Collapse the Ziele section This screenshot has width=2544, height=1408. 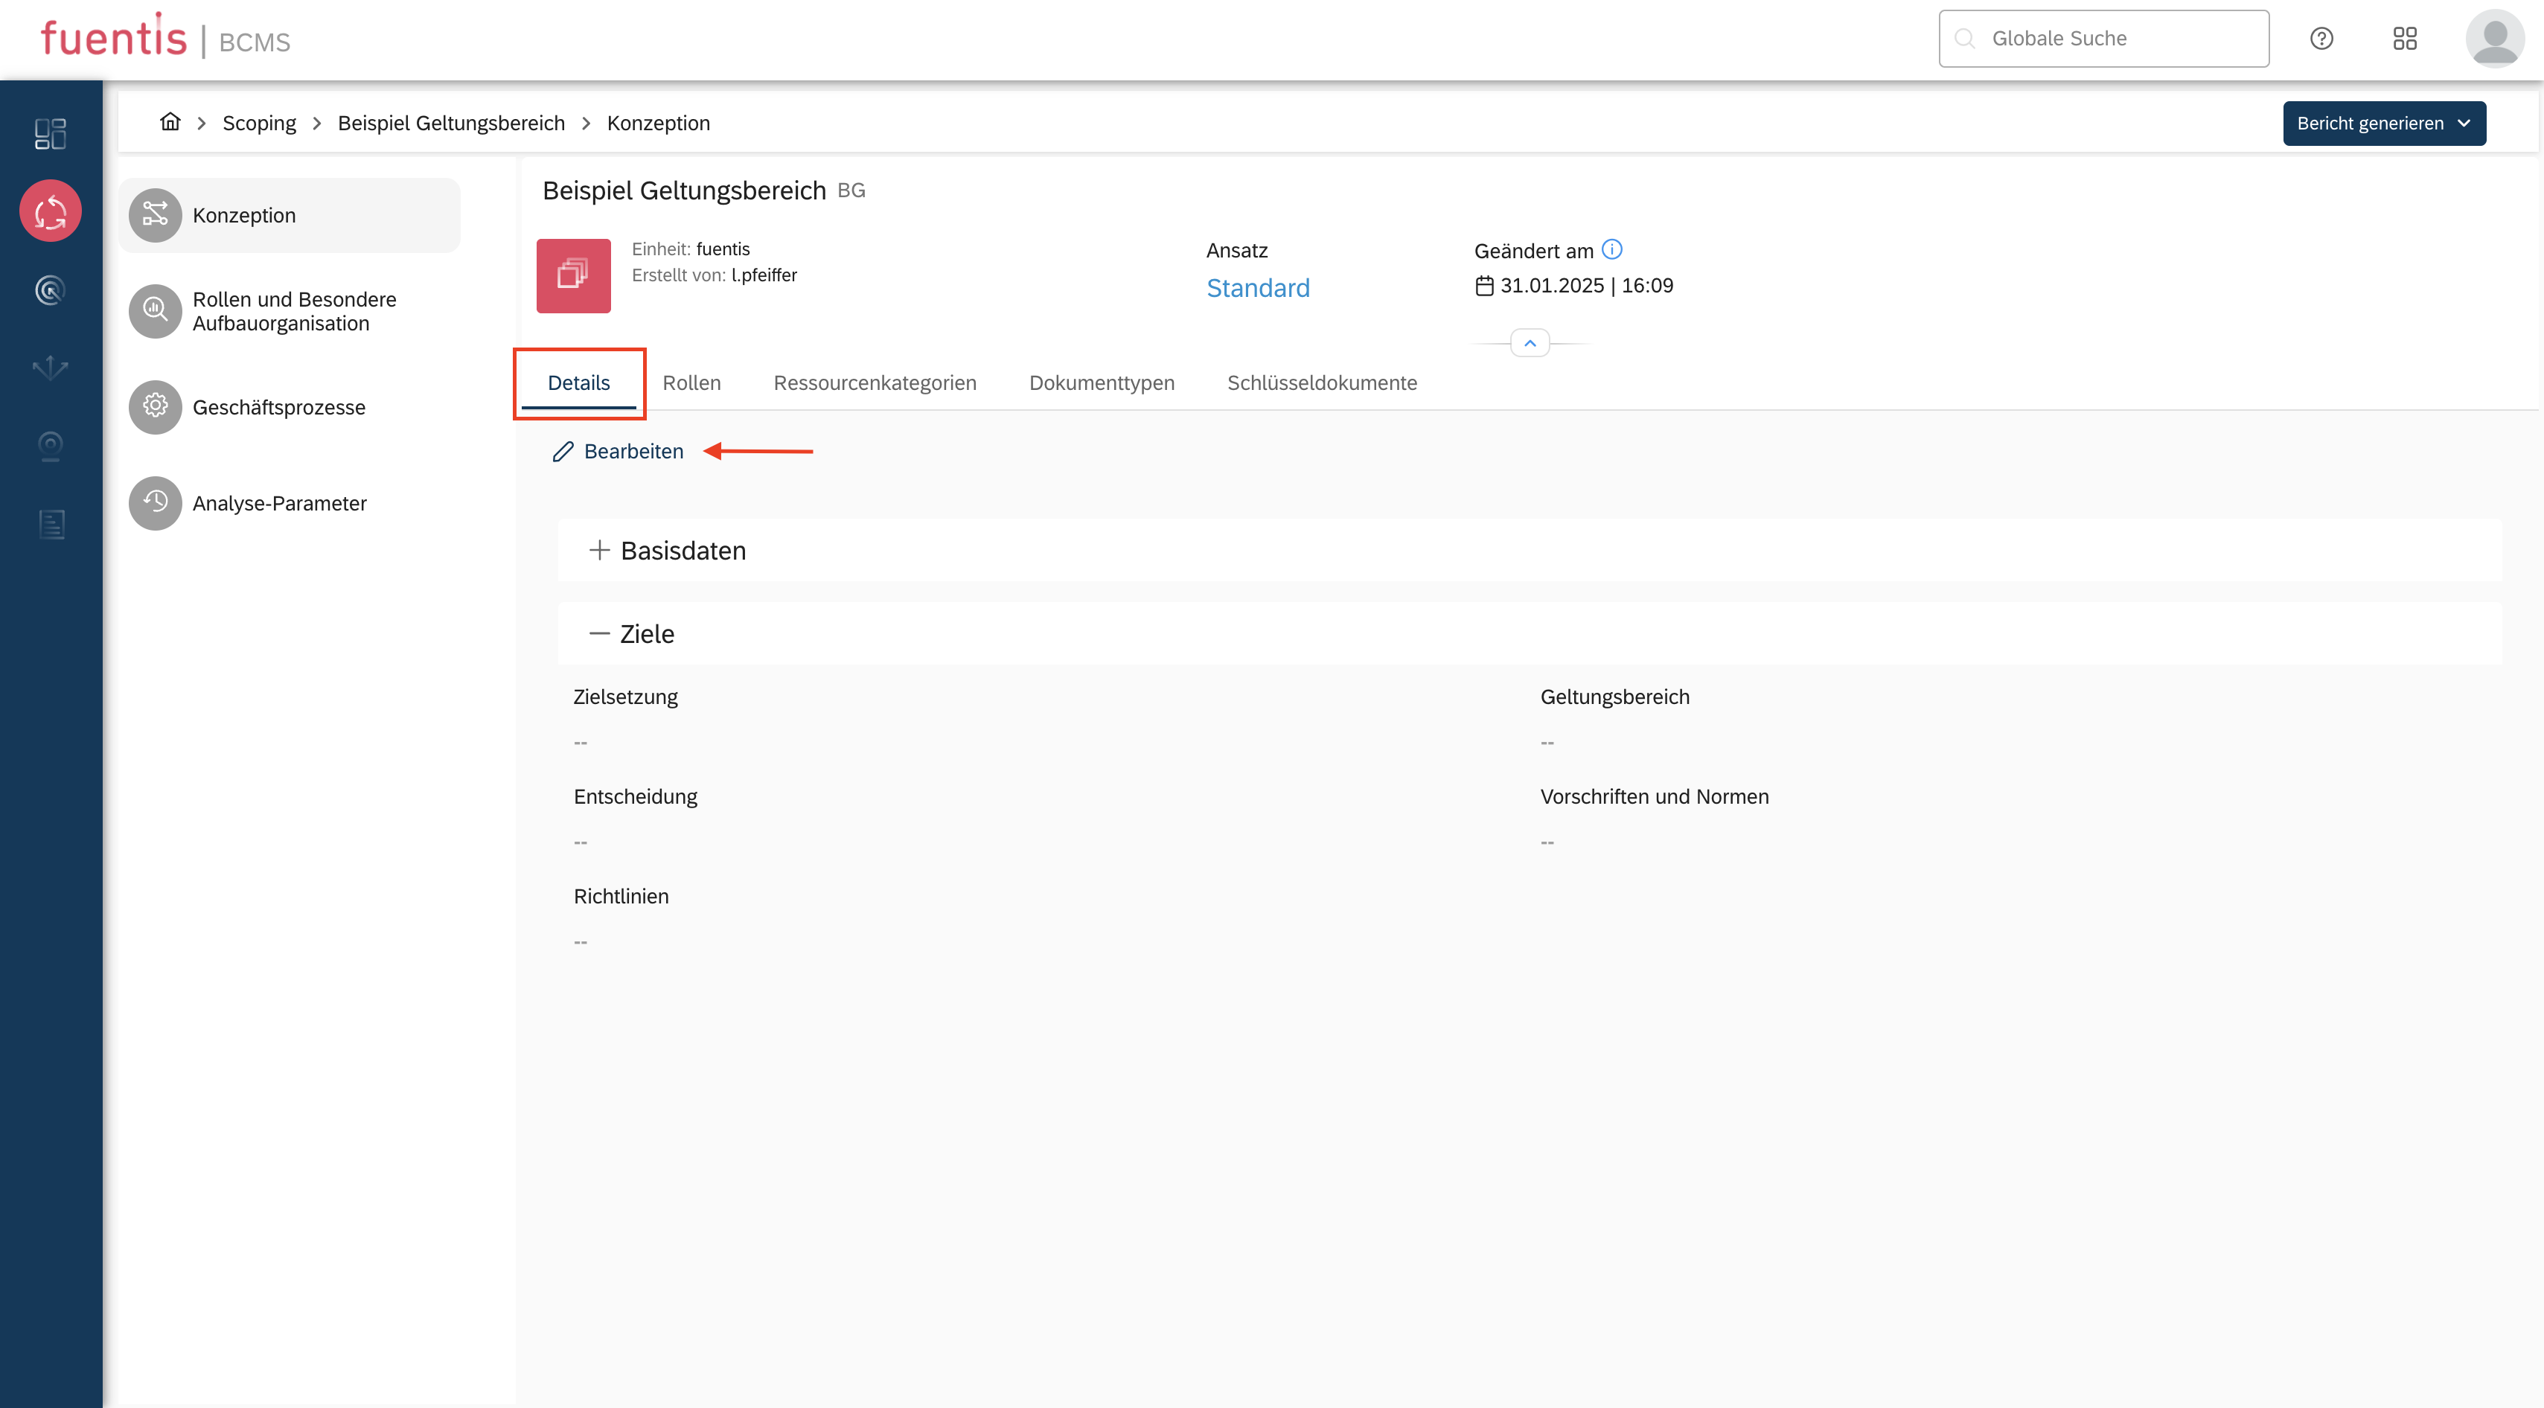click(x=598, y=634)
